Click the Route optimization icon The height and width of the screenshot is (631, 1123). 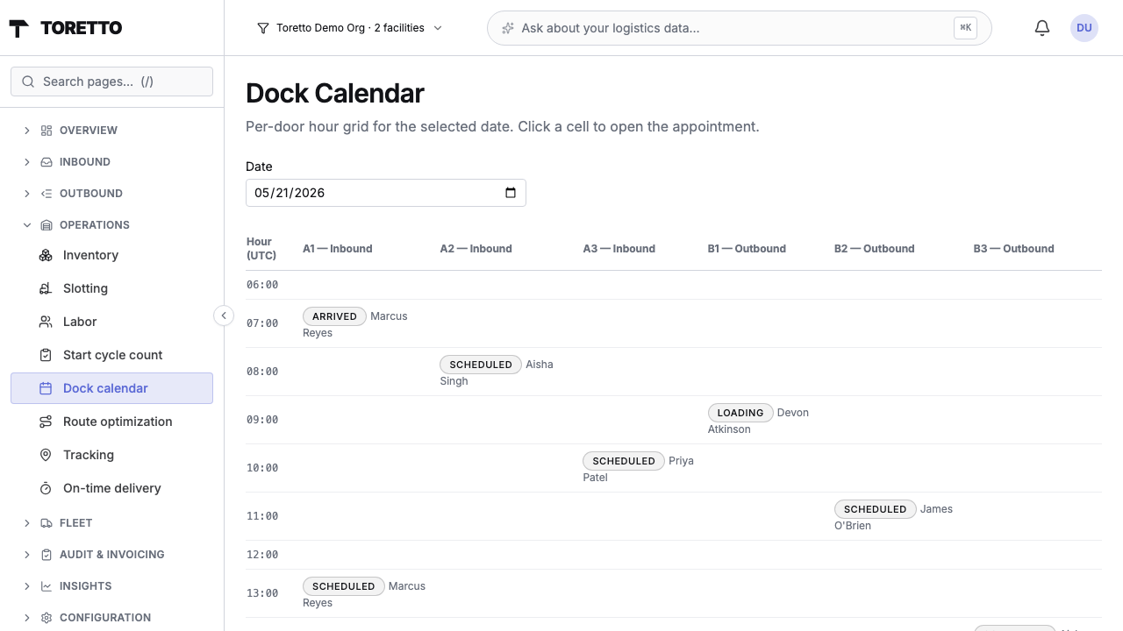(x=46, y=422)
